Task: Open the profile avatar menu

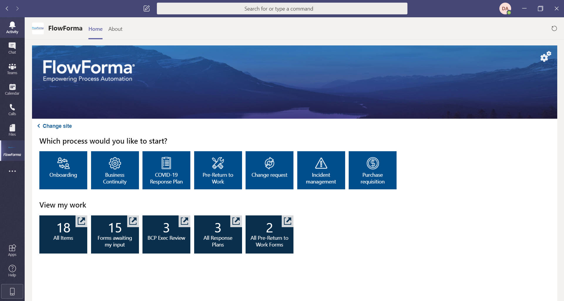Action: click(x=506, y=8)
